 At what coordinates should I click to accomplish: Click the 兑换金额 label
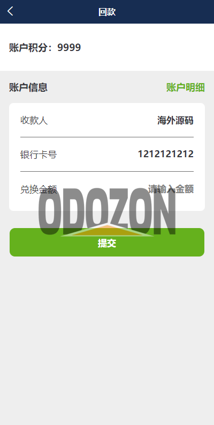click(39, 189)
